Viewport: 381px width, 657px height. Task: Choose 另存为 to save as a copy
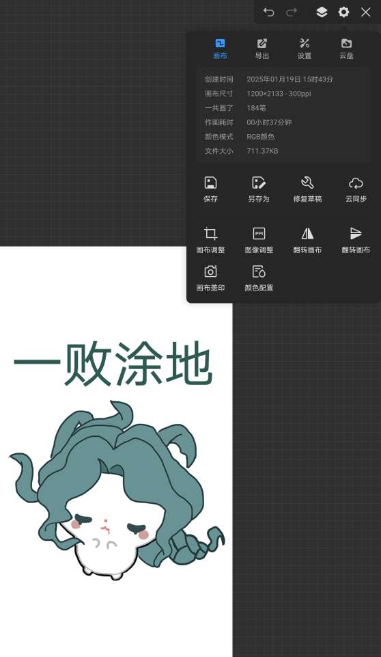[259, 189]
